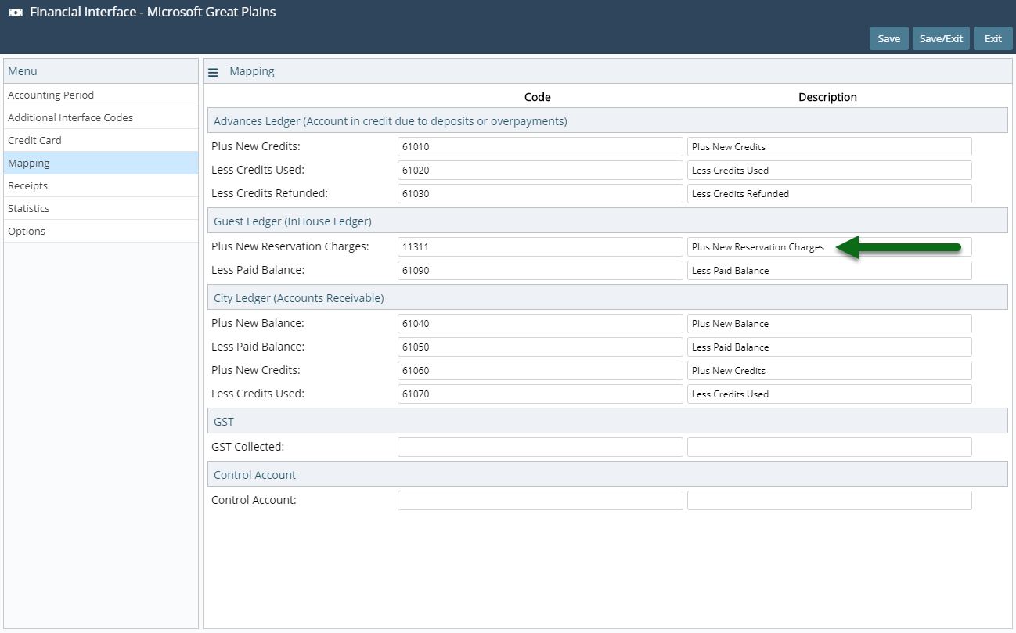
Task: Select the Mapping menu item
Action: (x=101, y=163)
